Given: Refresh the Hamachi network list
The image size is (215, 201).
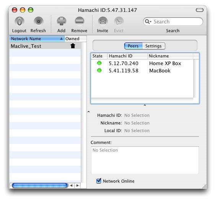Looking at the screenshot, I should coord(39,21).
